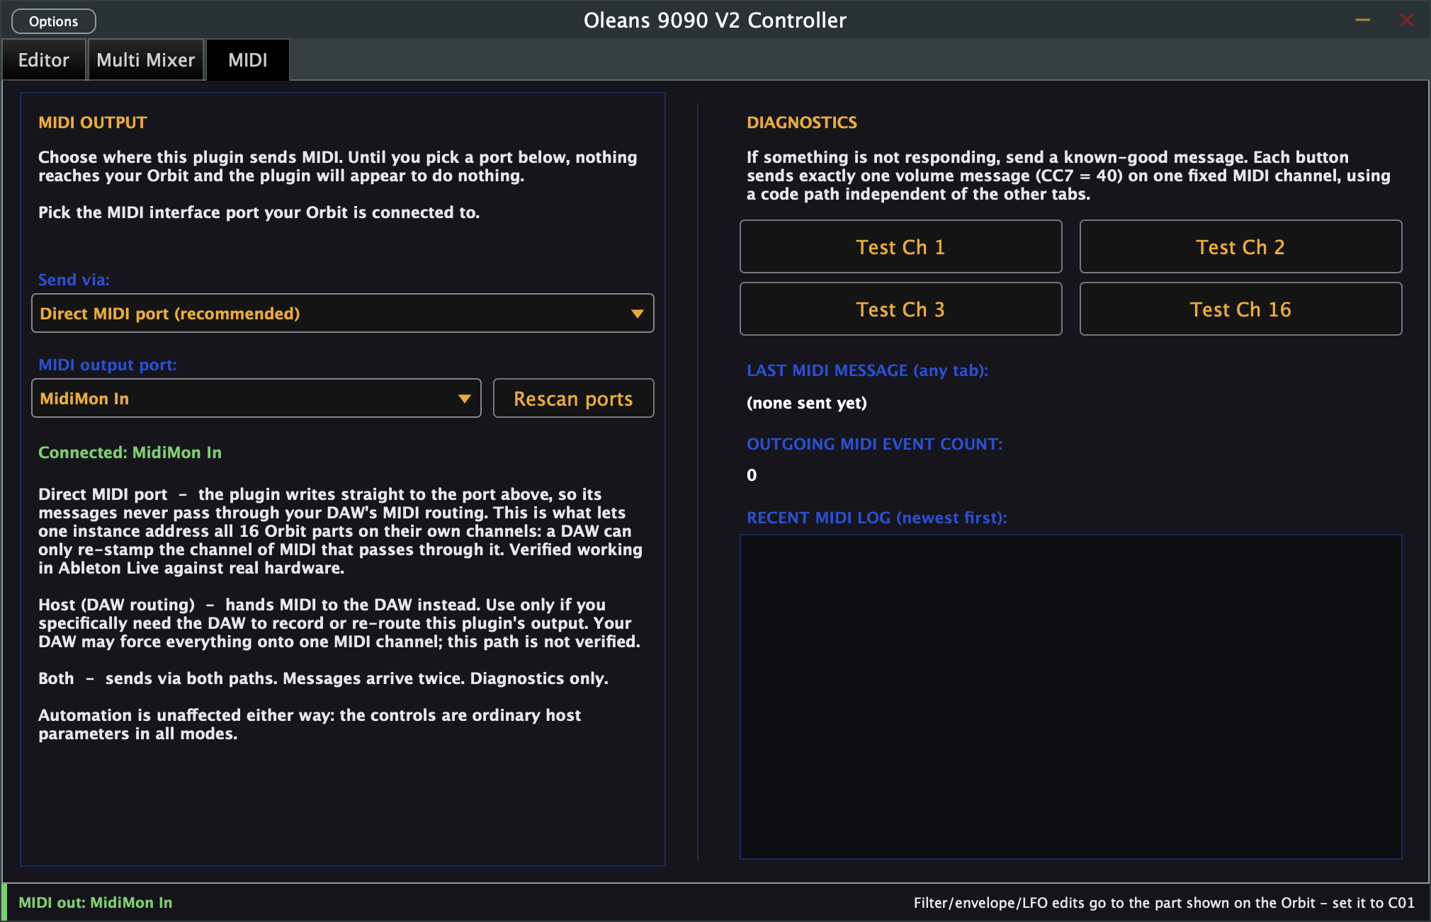
Task: Send test message on channel 1
Action: tap(900, 246)
